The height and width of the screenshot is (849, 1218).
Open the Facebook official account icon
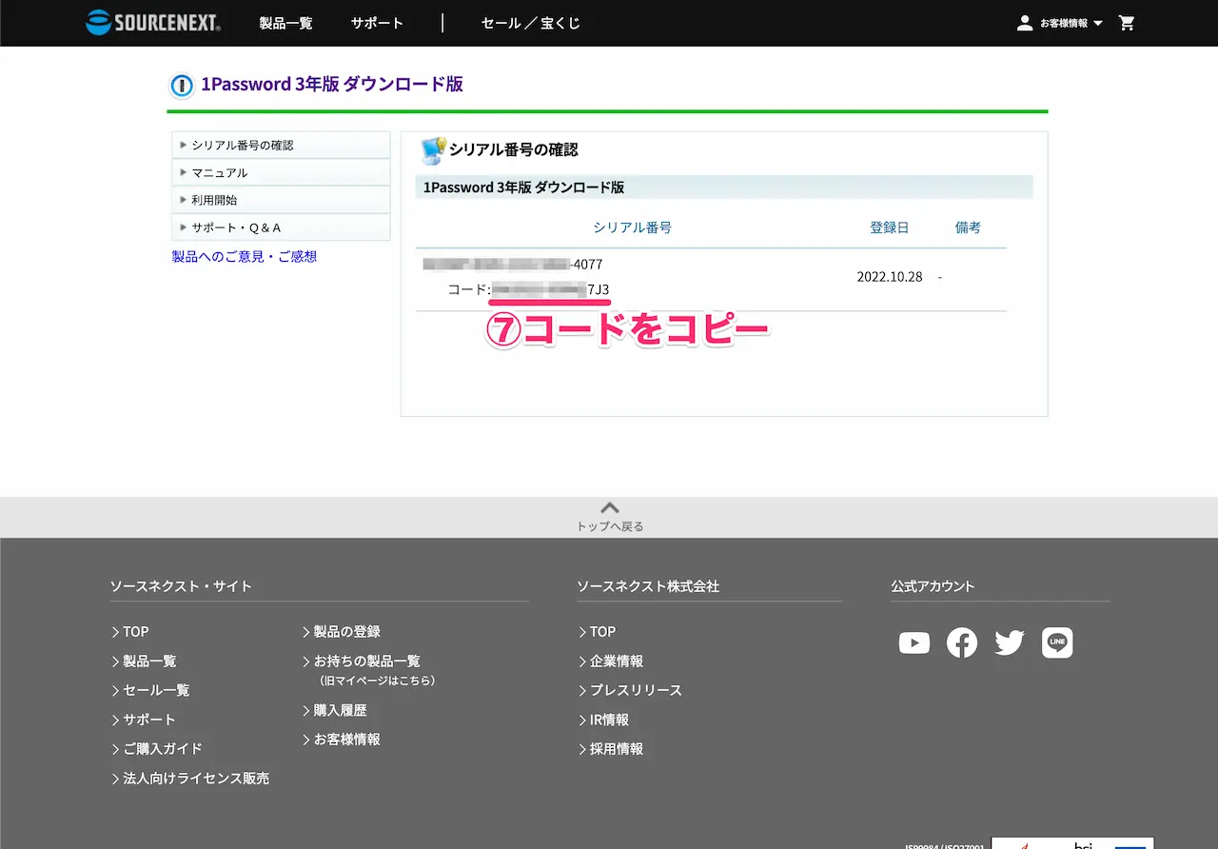pyautogui.click(x=962, y=643)
